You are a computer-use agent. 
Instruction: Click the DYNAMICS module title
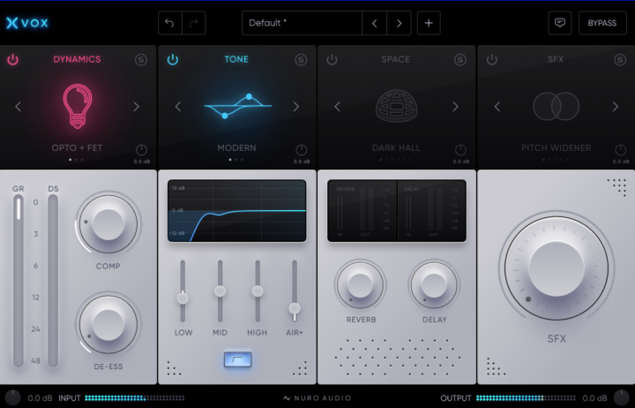(77, 59)
